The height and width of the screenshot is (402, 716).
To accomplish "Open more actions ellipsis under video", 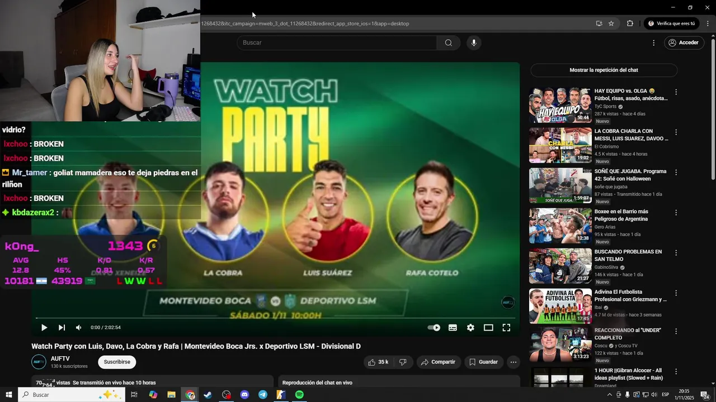I will pos(513,362).
